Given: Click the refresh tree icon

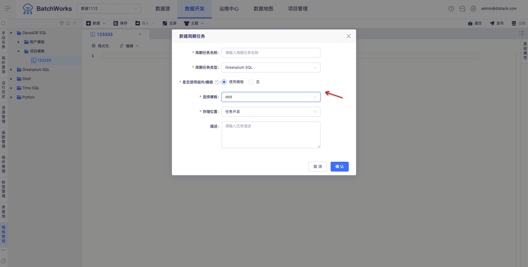Looking at the screenshot, I should pos(68,23).
